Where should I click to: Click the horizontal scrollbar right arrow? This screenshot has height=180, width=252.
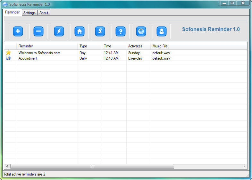click(244, 167)
